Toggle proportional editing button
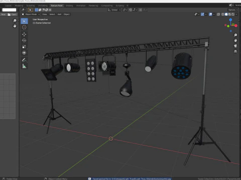Viewport: 241px width, 180px height. [x=141, y=10]
